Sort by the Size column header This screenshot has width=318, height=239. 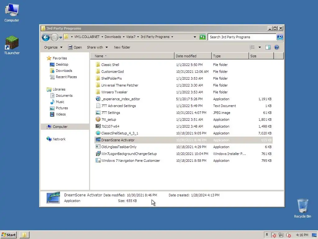261,56
